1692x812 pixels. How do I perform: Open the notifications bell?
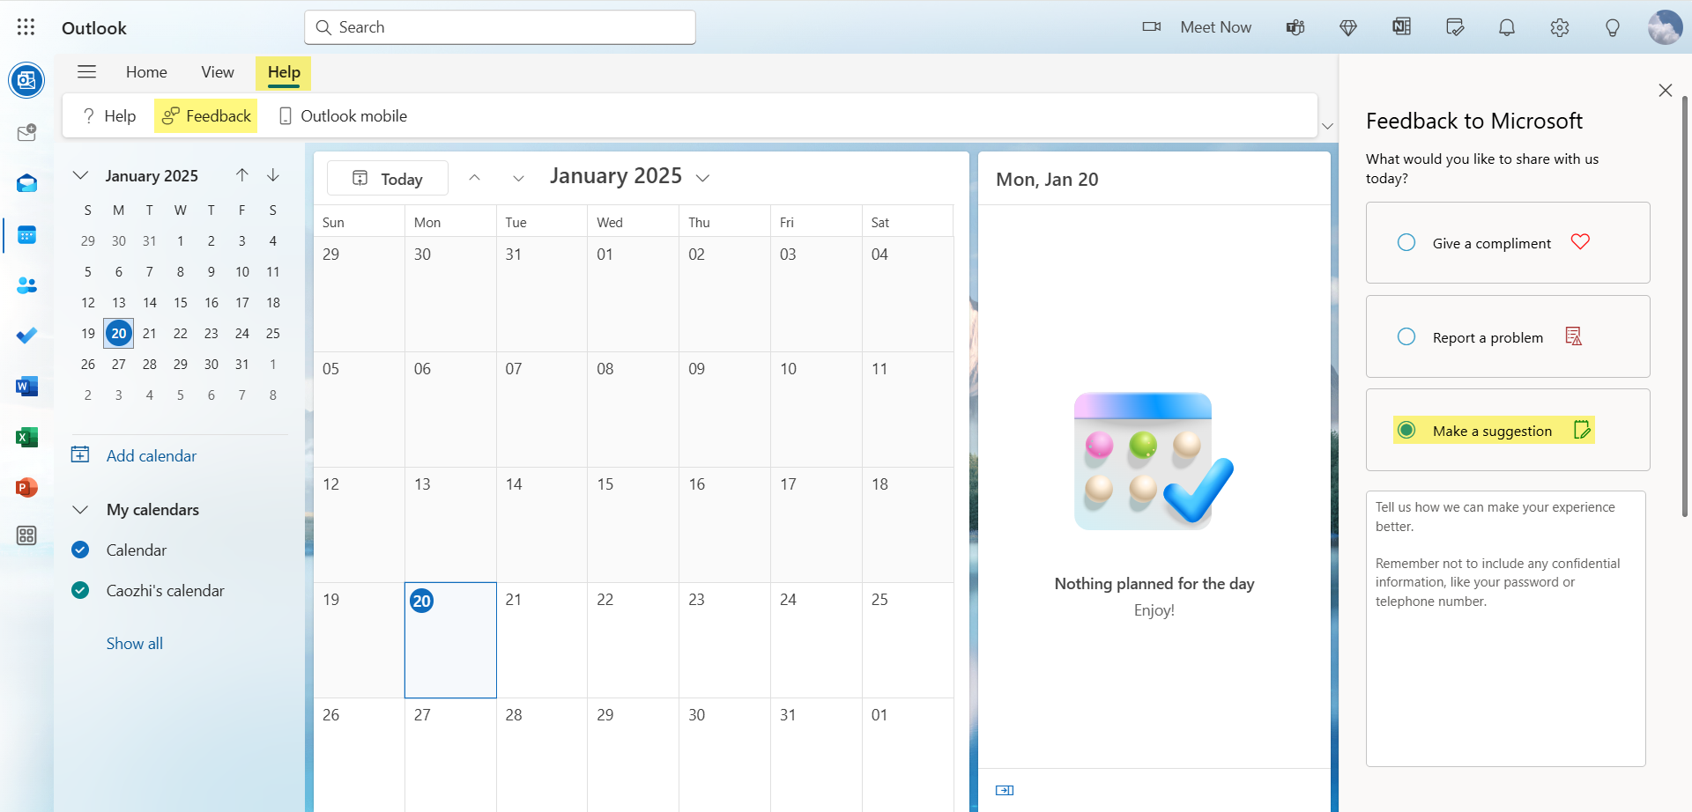tap(1507, 27)
